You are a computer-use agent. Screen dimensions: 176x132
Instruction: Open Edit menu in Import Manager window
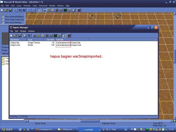pos(16,31)
